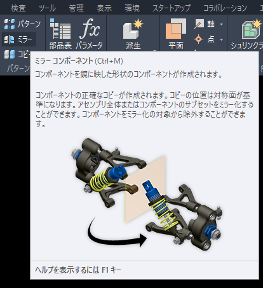
Task: Switch to the ツール tab
Action: (x=47, y=8)
